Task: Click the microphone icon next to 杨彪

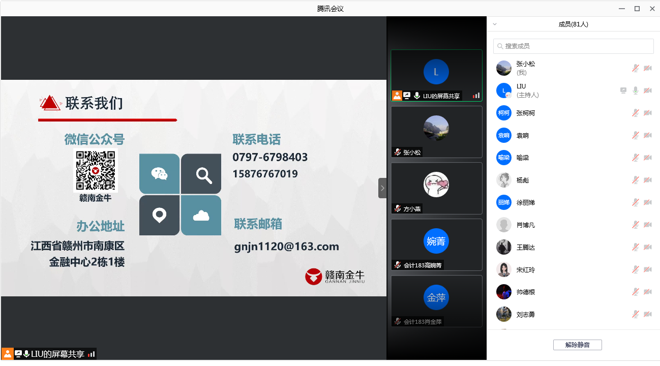Action: click(x=635, y=180)
